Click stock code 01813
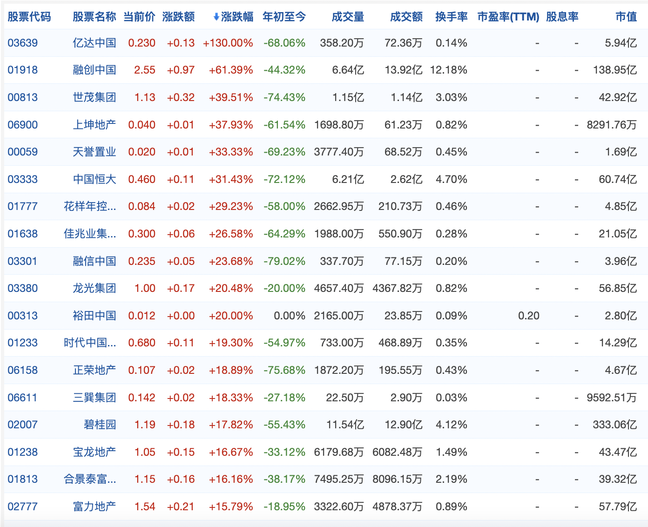This screenshot has height=527, width=648. 23,479
